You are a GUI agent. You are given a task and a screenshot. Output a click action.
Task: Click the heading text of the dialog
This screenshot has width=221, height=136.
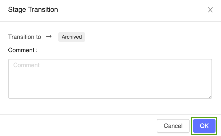(x=33, y=10)
